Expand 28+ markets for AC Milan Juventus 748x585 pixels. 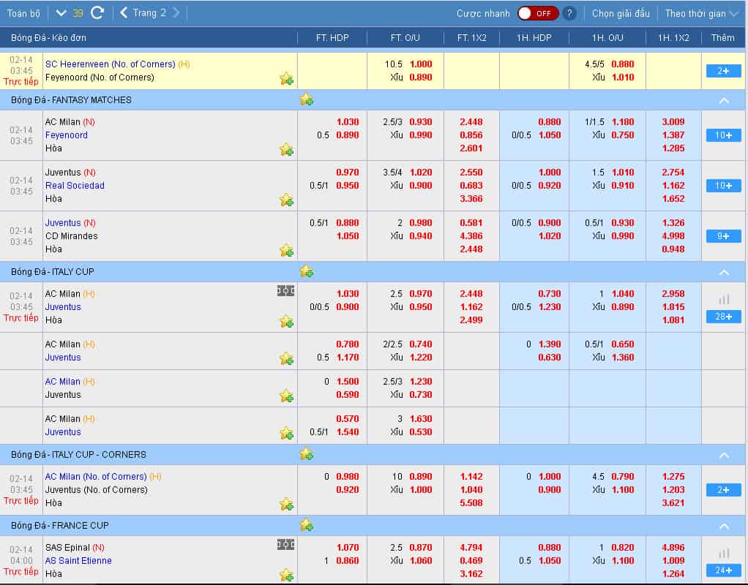[x=723, y=316]
